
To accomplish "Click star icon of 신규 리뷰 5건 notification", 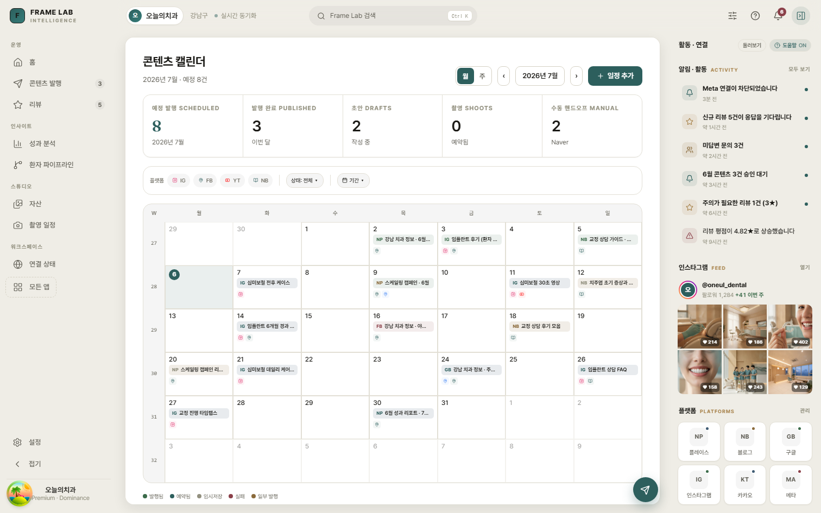I will coord(689,122).
